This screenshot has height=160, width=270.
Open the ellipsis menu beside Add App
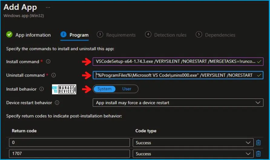pyautogui.click(x=48, y=7)
